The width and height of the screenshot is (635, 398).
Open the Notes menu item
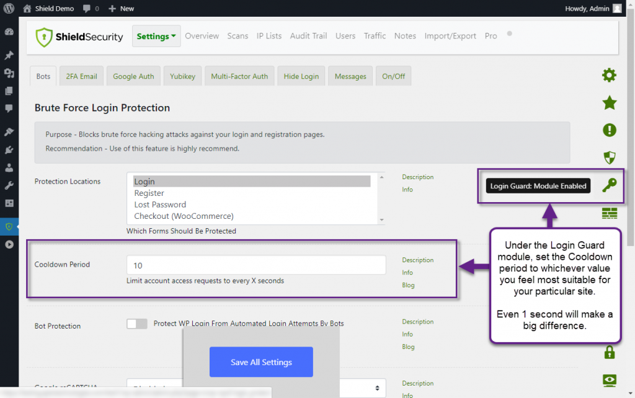[x=405, y=35]
